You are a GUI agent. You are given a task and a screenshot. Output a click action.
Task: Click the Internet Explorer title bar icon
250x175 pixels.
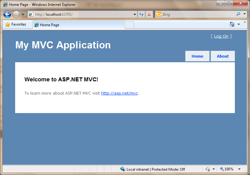click(x=5, y=4)
